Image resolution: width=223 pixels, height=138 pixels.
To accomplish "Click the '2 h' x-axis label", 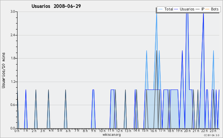I will pyautogui.click(x=34, y=131).
